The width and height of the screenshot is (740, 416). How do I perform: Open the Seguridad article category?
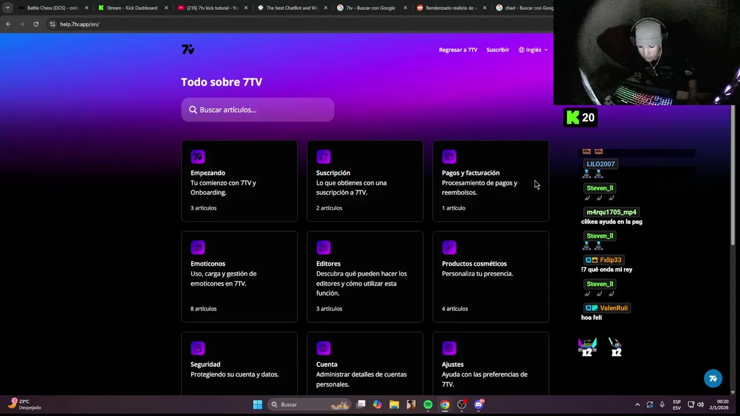pos(239,364)
